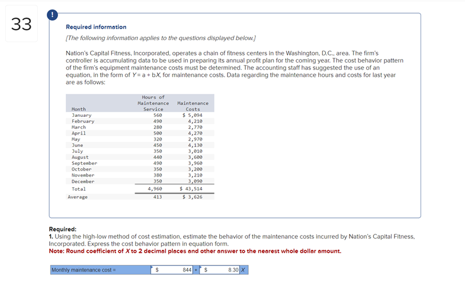Screen dimensions: 465x284
Task: Click the August hours value 440
Action: pos(158,157)
